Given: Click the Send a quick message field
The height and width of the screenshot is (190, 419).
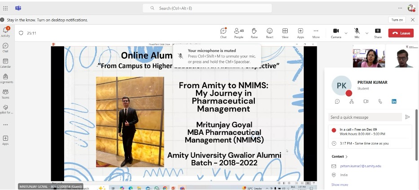Looking at the screenshot, I should 365,117.
